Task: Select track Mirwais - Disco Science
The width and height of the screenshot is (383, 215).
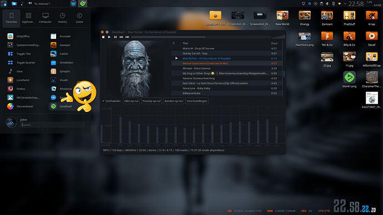Action: (226, 69)
